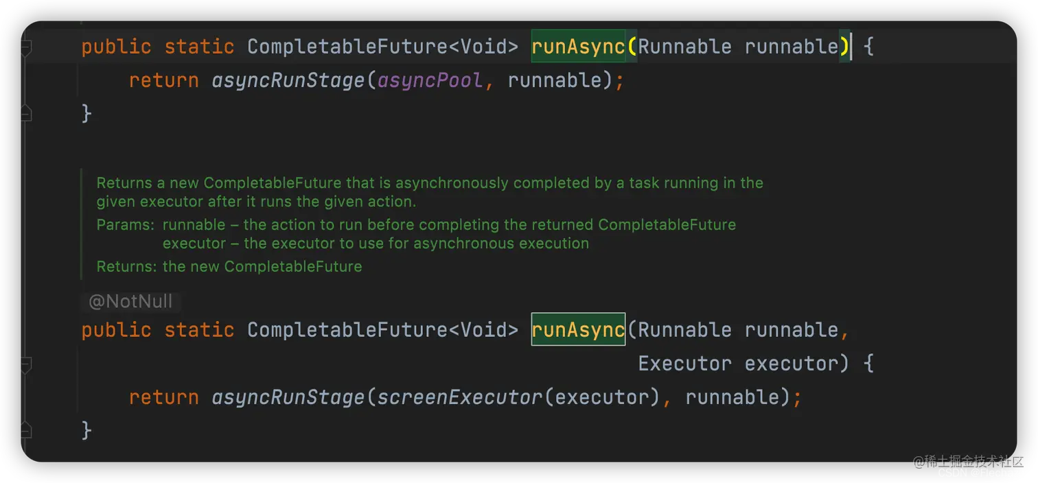1038x483 pixels.
Task: Toggle the fold end marker beside the last closing brace
Action: (26, 431)
